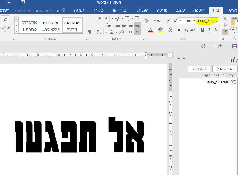Expand the styles gallery More button
The width and height of the screenshot is (238, 175).
pyautogui.click(x=16, y=30)
